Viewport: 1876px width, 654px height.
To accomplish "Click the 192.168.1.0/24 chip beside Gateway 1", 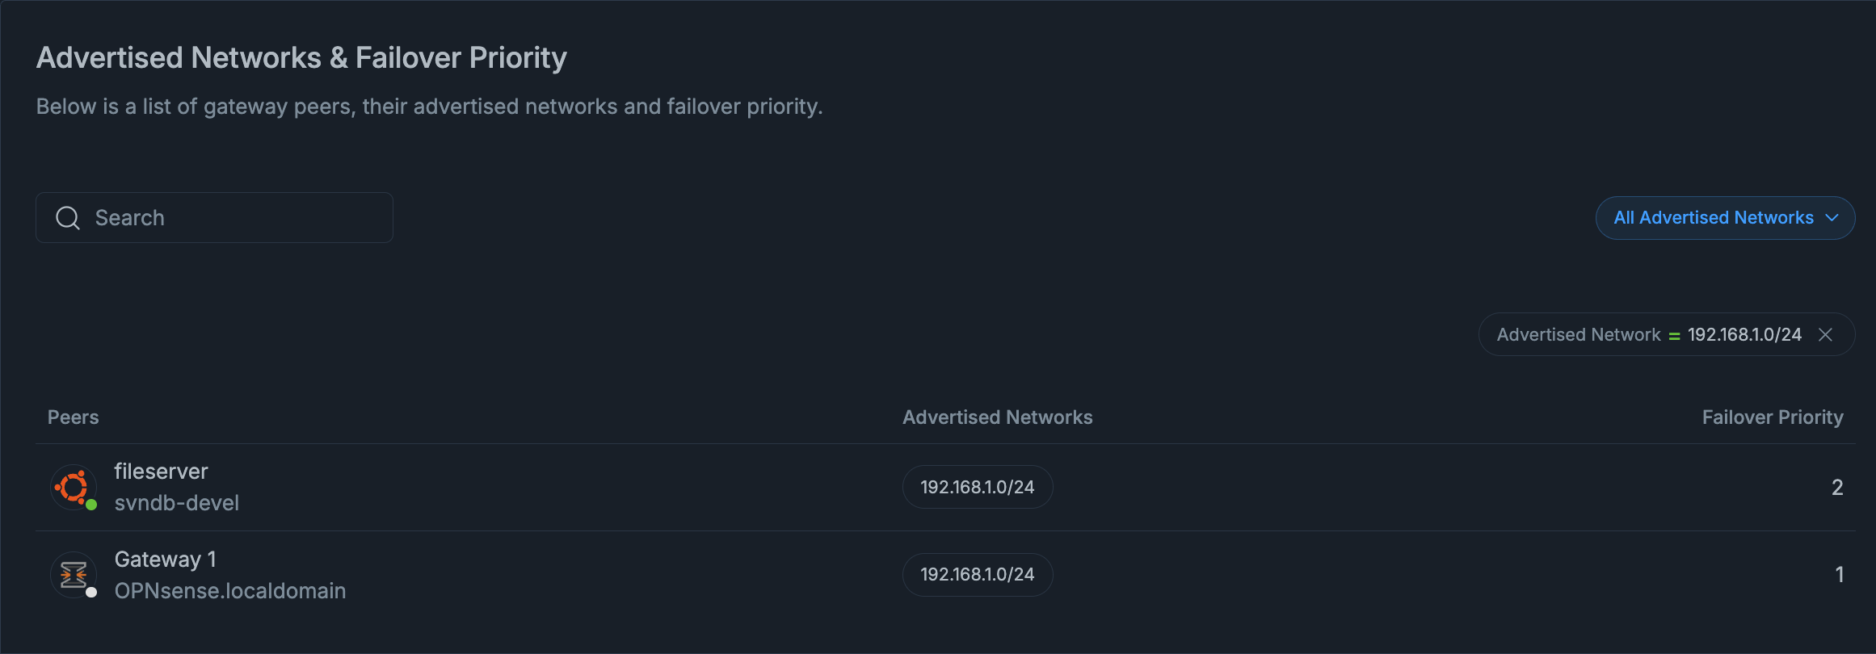I will pos(977,574).
